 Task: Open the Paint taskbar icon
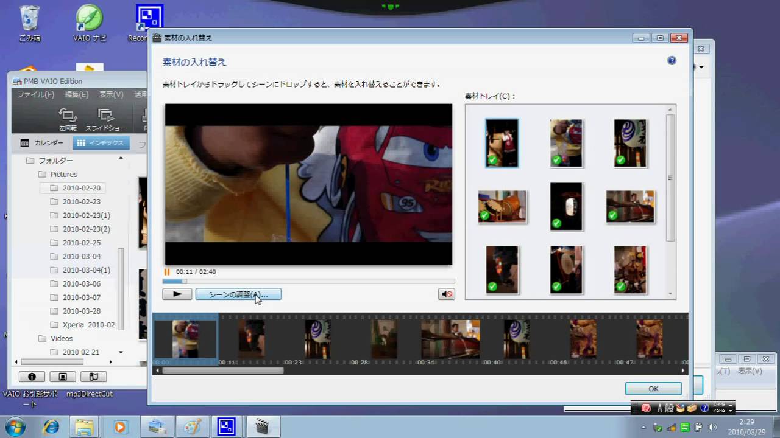pyautogui.click(x=192, y=427)
